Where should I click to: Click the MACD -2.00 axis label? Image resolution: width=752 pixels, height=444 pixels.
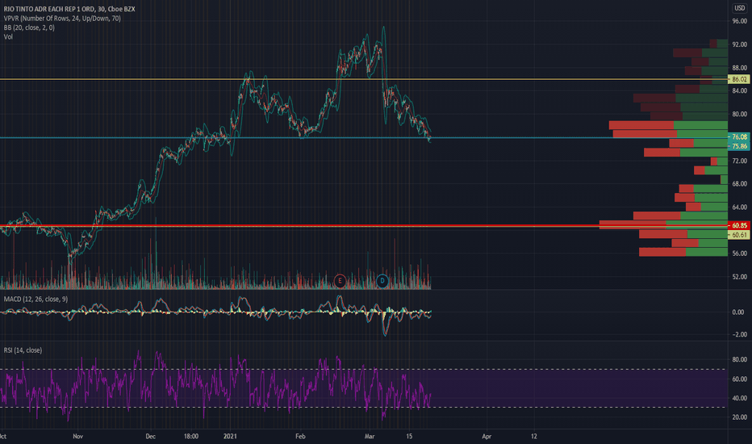740,334
